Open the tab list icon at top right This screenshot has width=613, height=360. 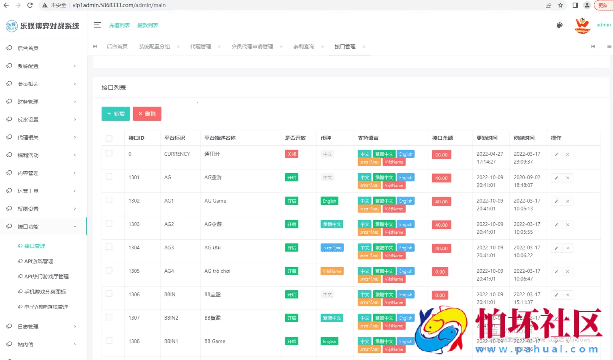pos(609,46)
